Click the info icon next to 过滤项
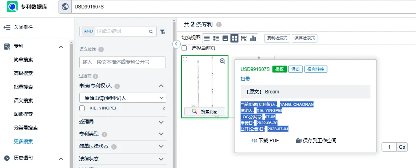This screenshot has width=416, height=168. 95,76
